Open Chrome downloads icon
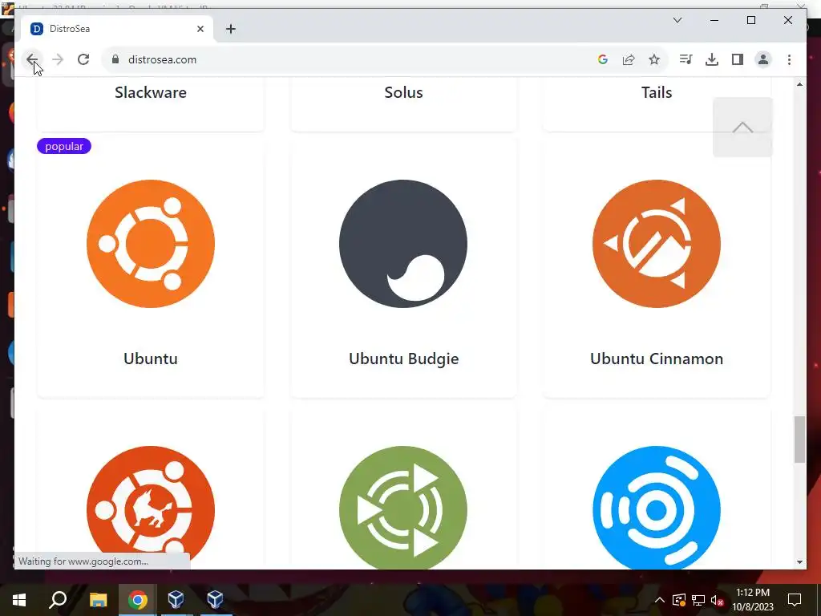 pyautogui.click(x=712, y=59)
